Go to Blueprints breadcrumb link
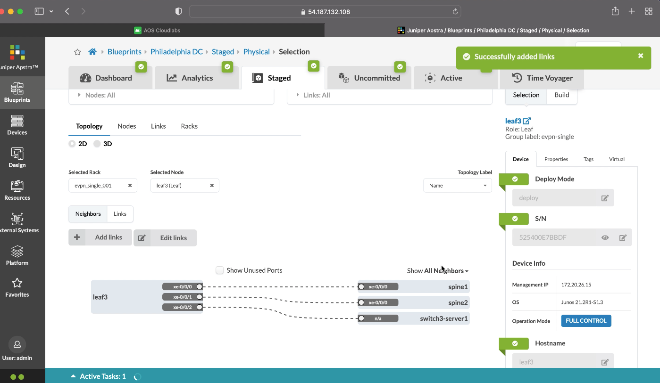The width and height of the screenshot is (660, 383). point(125,52)
